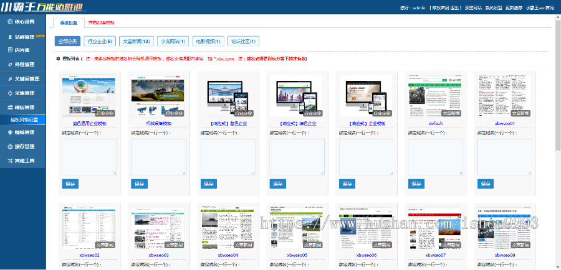The width and height of the screenshot is (561, 270).
Task: Click the shuffle icon beside 其他工具
Action: tap(9, 161)
